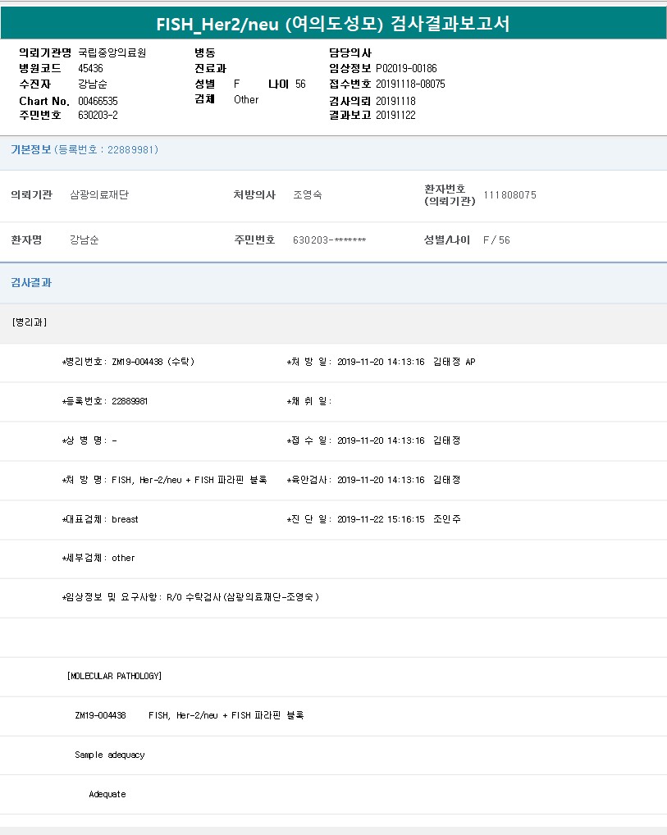The image size is (667, 835).
Task: Click the [병리과] department label
Action: 30,322
